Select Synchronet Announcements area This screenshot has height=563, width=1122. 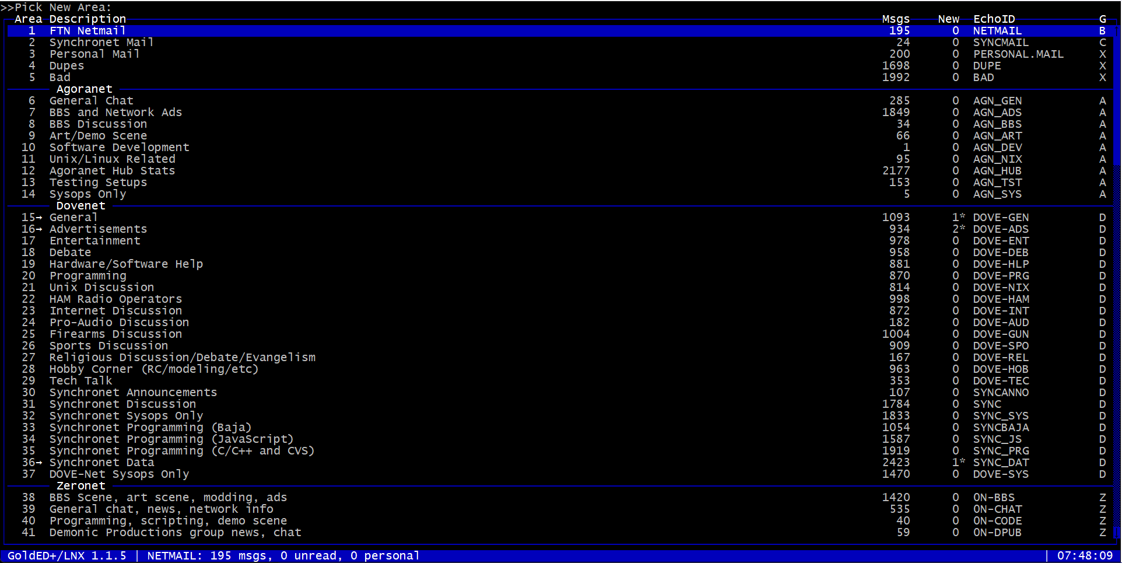click(560, 393)
